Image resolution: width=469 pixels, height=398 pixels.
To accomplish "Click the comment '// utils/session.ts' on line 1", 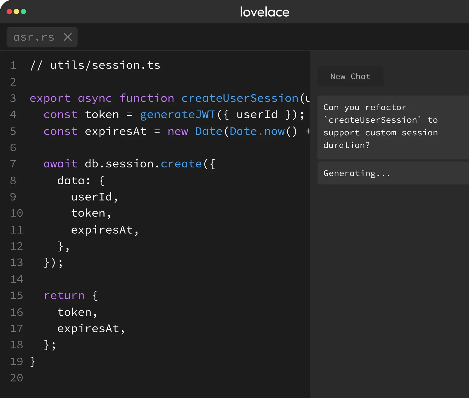I will 95,65.
